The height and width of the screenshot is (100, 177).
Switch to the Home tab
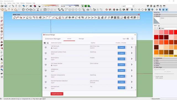click(69, 39)
